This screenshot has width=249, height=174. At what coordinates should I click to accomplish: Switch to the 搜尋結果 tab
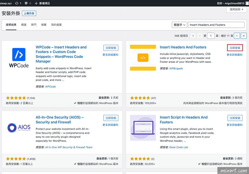click(x=11, y=25)
